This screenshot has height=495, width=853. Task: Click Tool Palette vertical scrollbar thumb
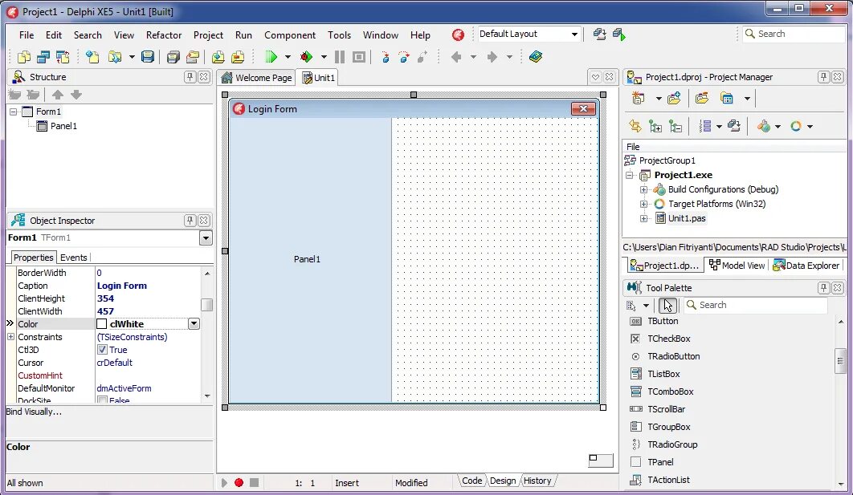pos(840,362)
